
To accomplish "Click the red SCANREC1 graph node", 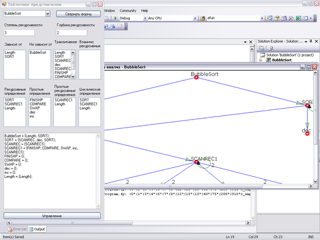I will [x=196, y=163].
